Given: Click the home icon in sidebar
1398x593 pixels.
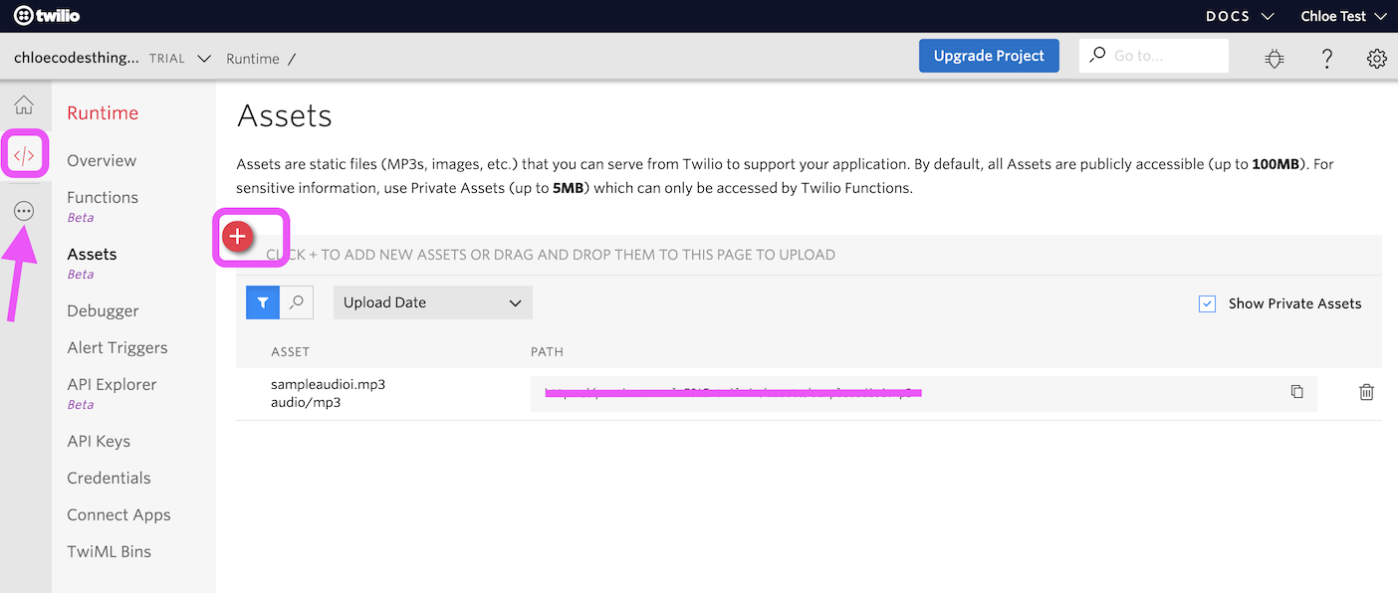Looking at the screenshot, I should 24,105.
